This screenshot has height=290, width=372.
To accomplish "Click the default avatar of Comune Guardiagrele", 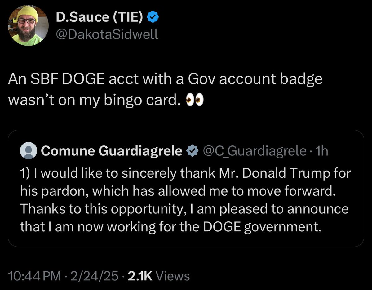I will 28,151.
